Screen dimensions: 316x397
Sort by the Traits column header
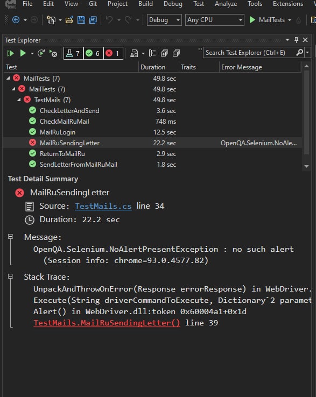(x=199, y=67)
